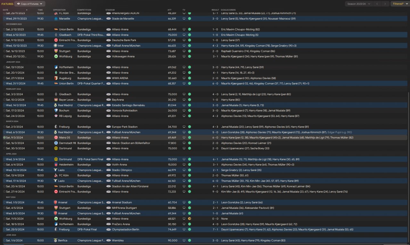Go to the previous season with left arrow
This screenshot has width=410, height=245.
[x=377, y=4]
